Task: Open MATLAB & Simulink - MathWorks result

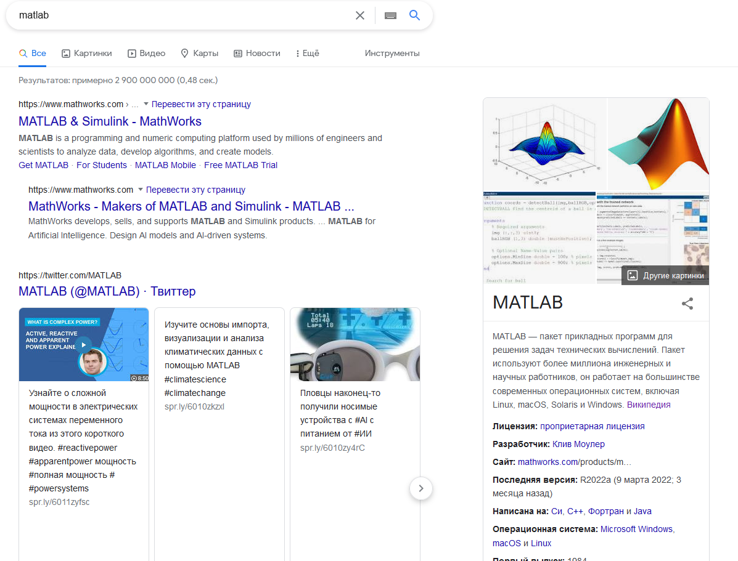Action: (x=110, y=121)
